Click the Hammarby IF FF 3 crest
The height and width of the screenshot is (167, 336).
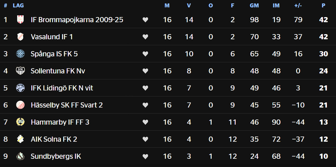tap(20, 122)
